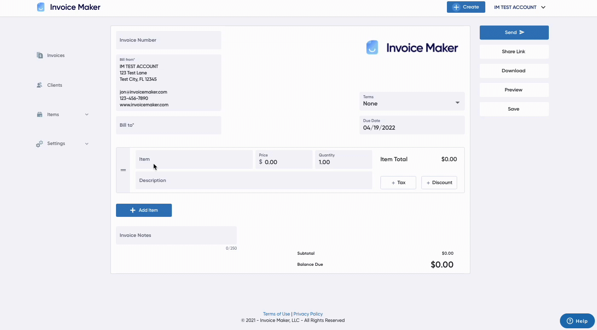The image size is (597, 330).
Task: Click the Invoice Maker logo icon in header
Action: [41, 7]
